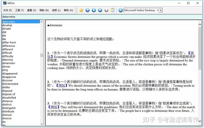Maximize the MDict window
This screenshot has width=204, height=128.
coord(188,3)
